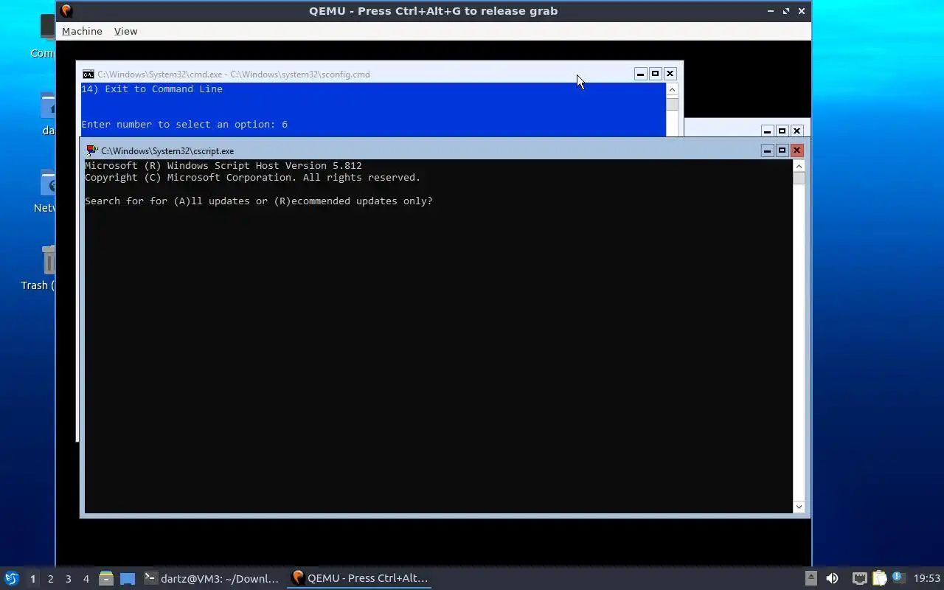Click the 'Enter number to select an option' line
The image size is (944, 590).
pos(184,124)
